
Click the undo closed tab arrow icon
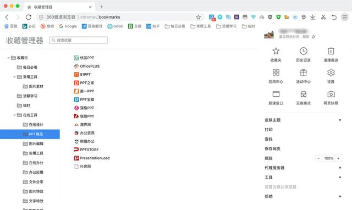(x=334, y=17)
